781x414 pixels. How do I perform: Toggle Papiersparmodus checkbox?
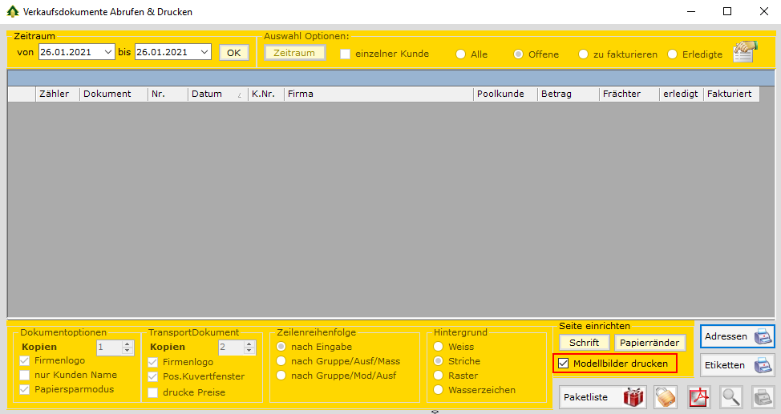(x=24, y=389)
